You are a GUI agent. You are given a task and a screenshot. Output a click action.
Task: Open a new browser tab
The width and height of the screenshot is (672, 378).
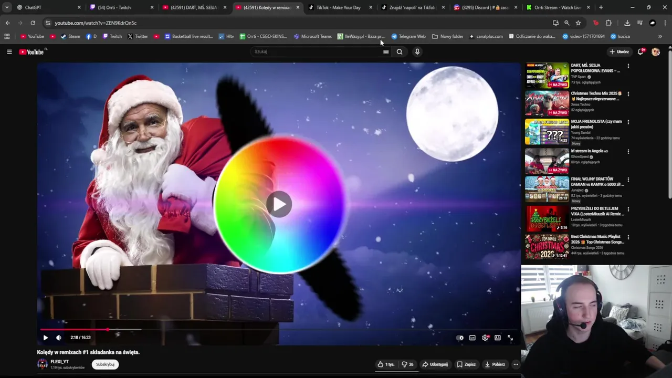click(601, 7)
